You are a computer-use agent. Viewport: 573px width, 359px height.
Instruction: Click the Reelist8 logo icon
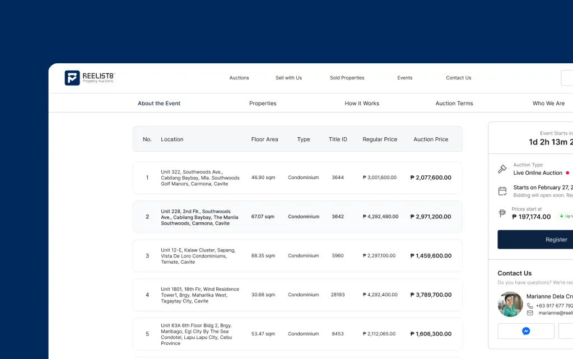point(72,78)
